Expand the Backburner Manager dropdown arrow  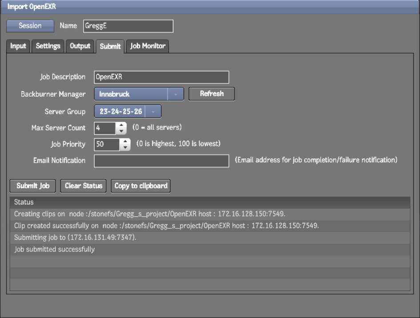point(176,94)
